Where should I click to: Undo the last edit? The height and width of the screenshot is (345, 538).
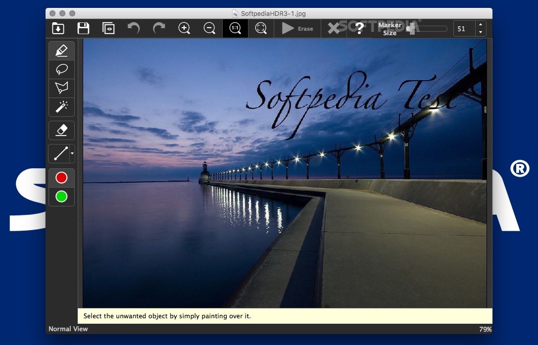click(x=133, y=28)
